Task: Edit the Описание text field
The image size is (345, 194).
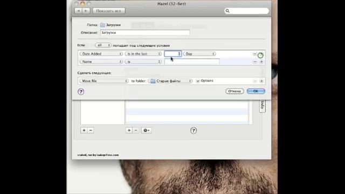Action: (145, 32)
